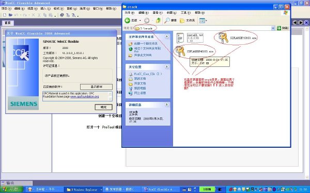
Task: Toggle the Folders pane button in Explorer toolbar
Action: pyautogui.click(x=187, y=20)
